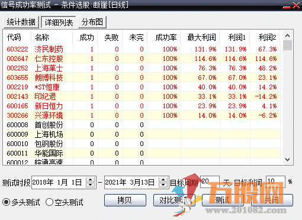Image resolution: width=302 pixels, height=220 pixels.
Task: Select the 空头测试 radio button
Action: point(49,202)
